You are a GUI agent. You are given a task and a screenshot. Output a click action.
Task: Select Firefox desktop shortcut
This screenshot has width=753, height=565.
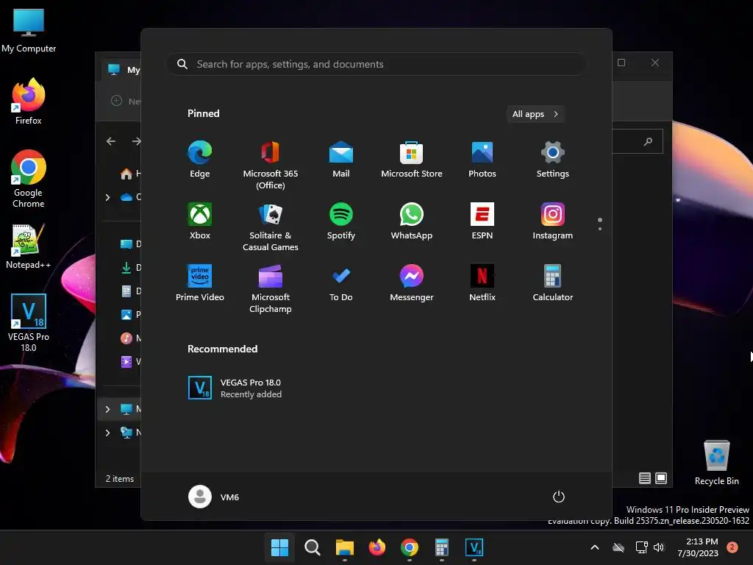pos(29,102)
